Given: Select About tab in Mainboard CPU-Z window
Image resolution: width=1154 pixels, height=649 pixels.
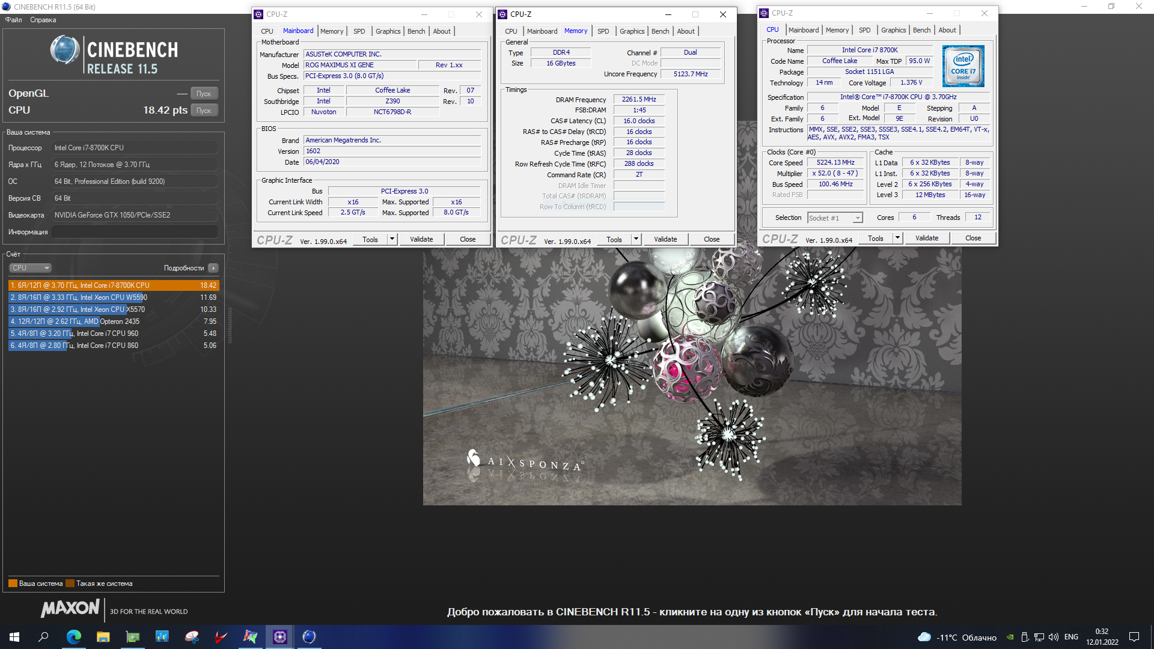Looking at the screenshot, I should click(442, 31).
